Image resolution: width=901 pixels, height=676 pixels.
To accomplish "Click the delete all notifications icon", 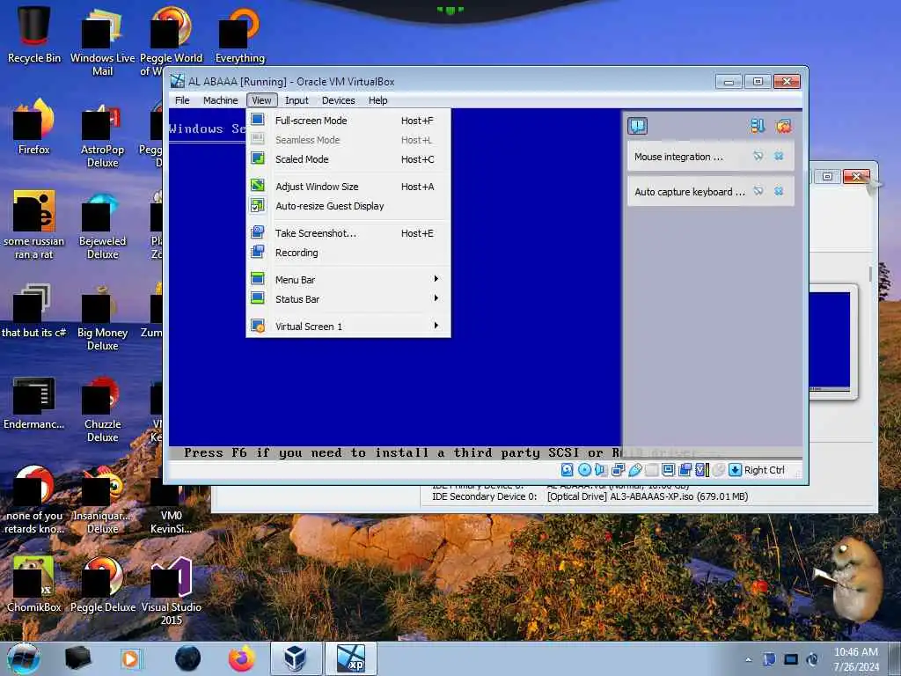I will pos(783,125).
